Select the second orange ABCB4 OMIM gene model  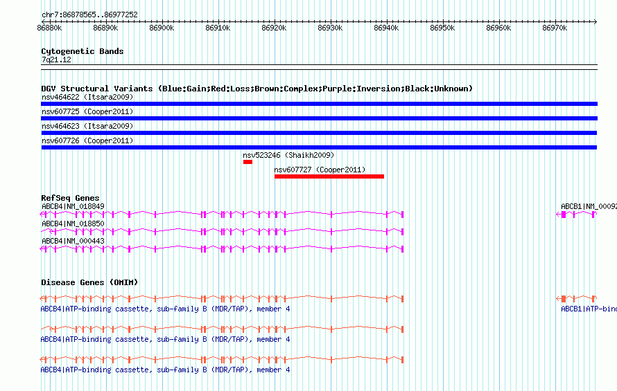tap(222, 329)
